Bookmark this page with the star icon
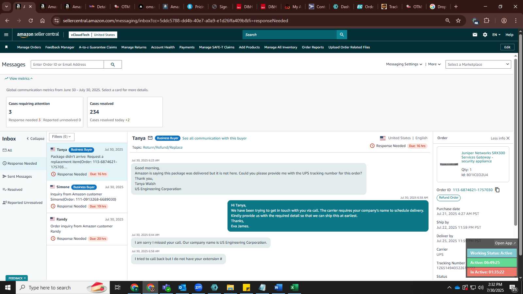Screen dimensions: 523x294 pyautogui.click(x=458, y=21)
